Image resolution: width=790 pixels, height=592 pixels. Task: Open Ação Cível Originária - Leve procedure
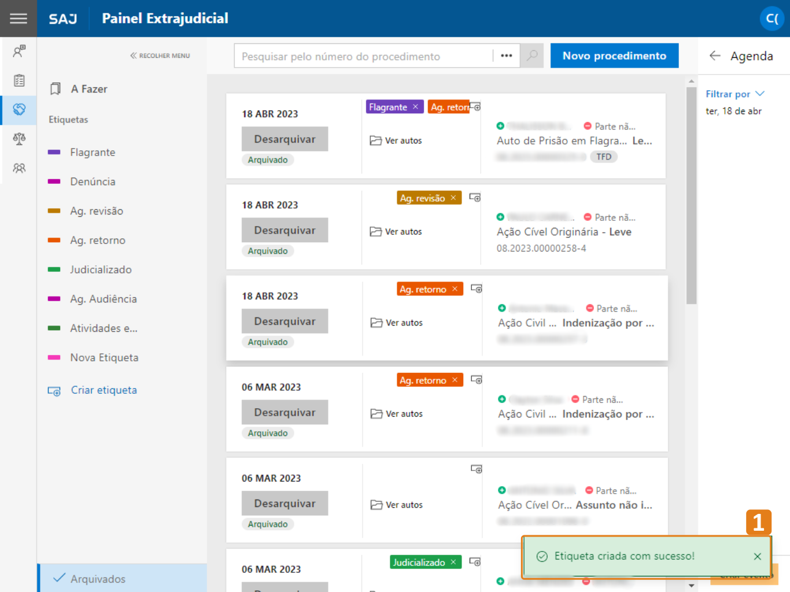[564, 232]
